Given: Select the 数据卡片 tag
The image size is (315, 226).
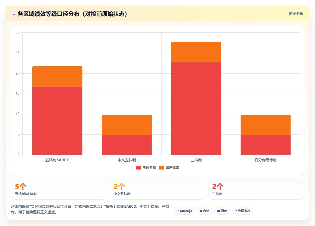Looking at the screenshot, I should tap(242, 211).
